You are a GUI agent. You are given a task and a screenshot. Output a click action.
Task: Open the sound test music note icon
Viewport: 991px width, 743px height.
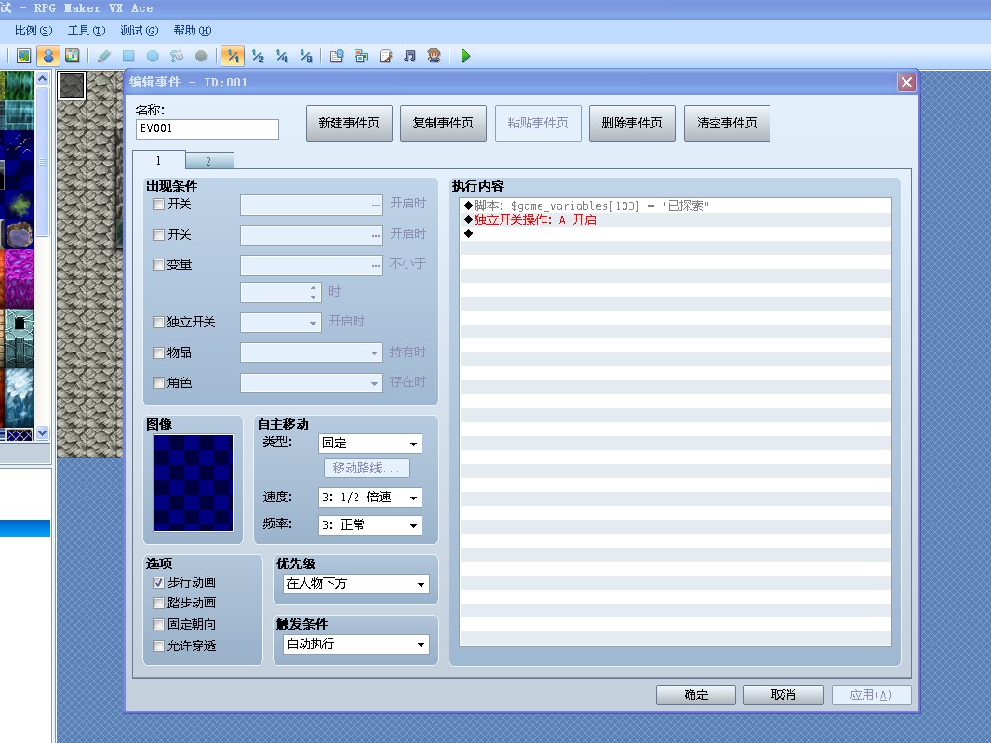[409, 56]
